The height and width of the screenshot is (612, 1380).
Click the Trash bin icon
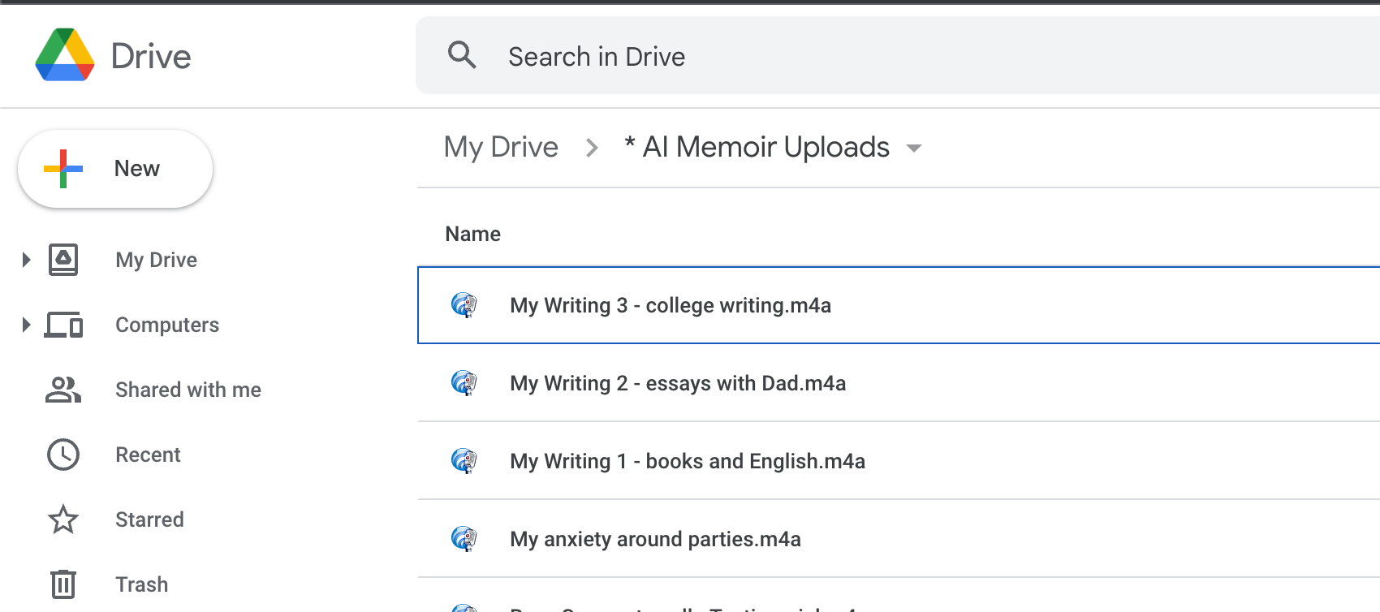pos(63,584)
